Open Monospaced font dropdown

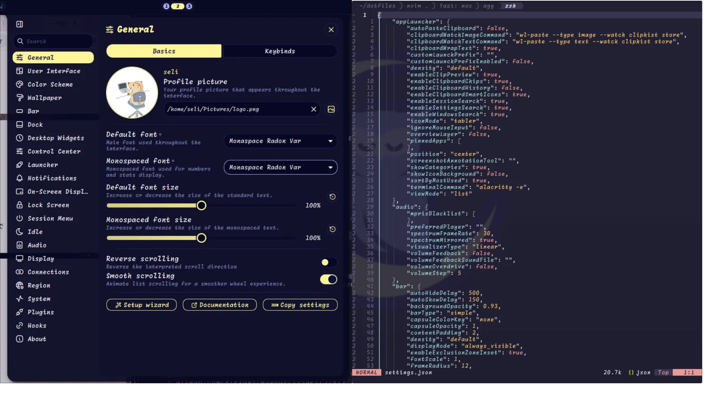(x=281, y=167)
